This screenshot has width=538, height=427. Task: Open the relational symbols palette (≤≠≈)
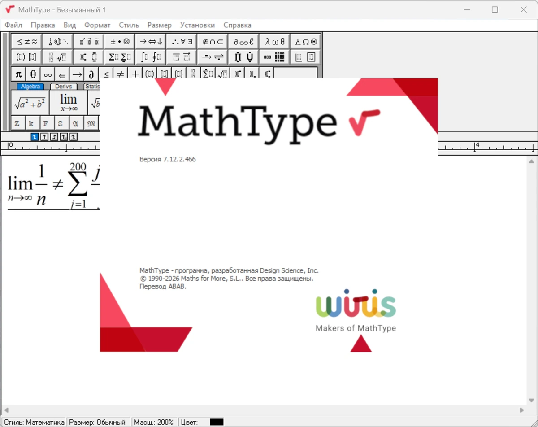(26, 41)
